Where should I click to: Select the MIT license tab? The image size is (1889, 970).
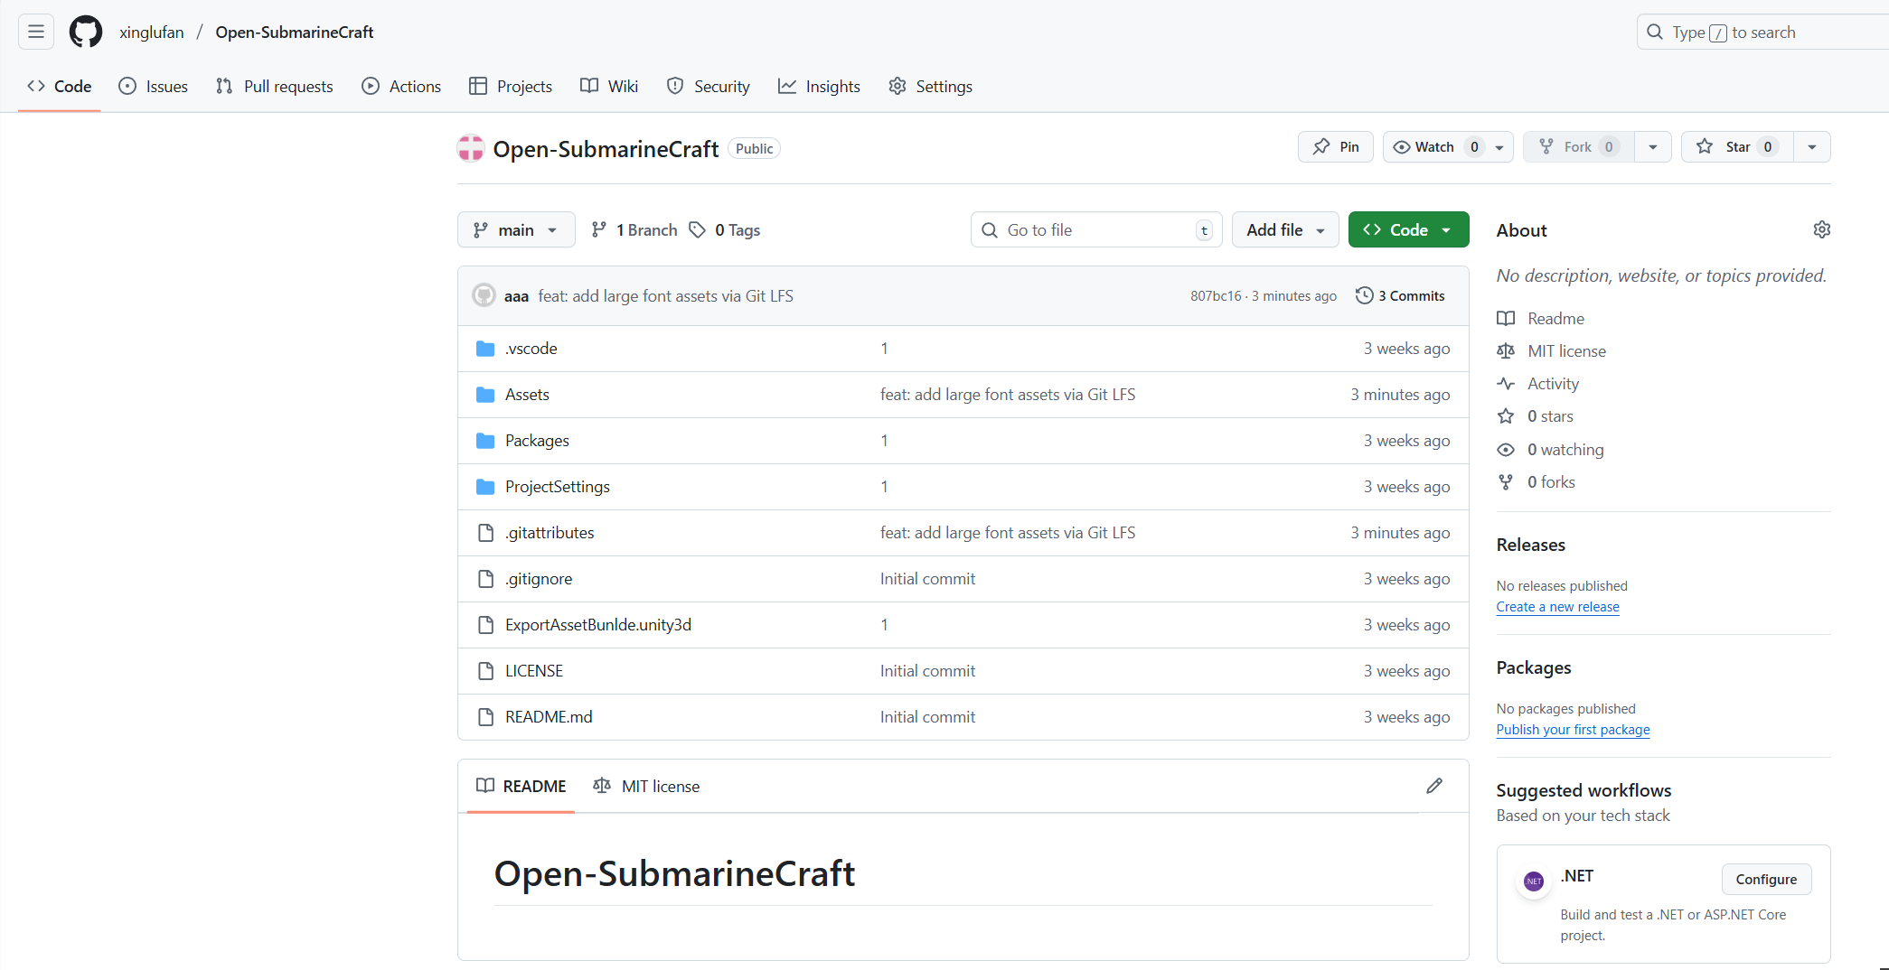tap(647, 786)
